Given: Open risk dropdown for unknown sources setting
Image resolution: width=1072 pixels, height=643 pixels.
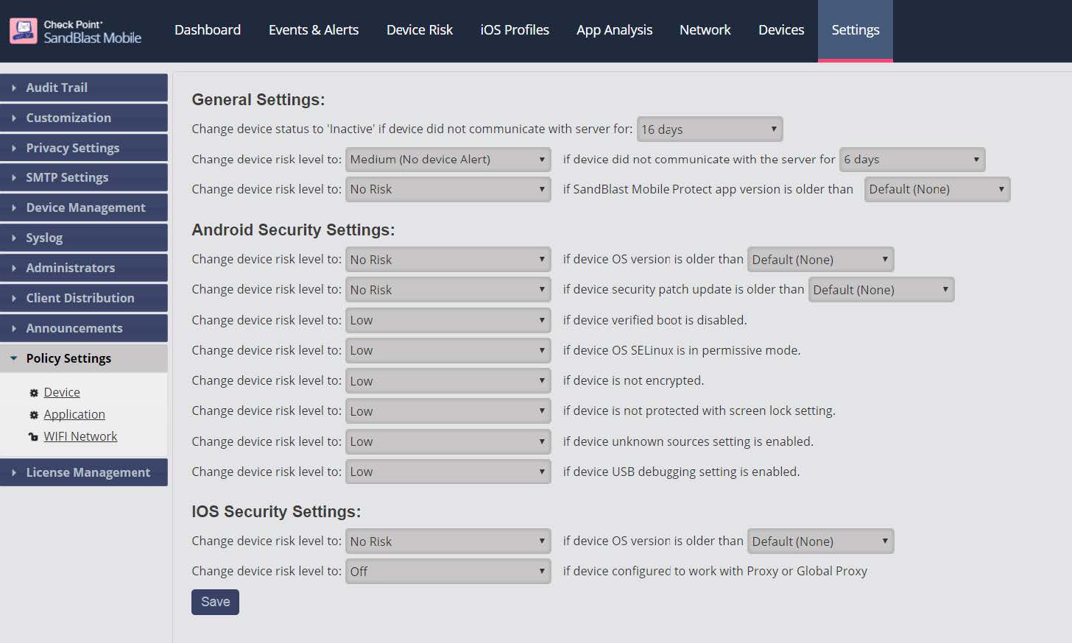Looking at the screenshot, I should (x=448, y=441).
